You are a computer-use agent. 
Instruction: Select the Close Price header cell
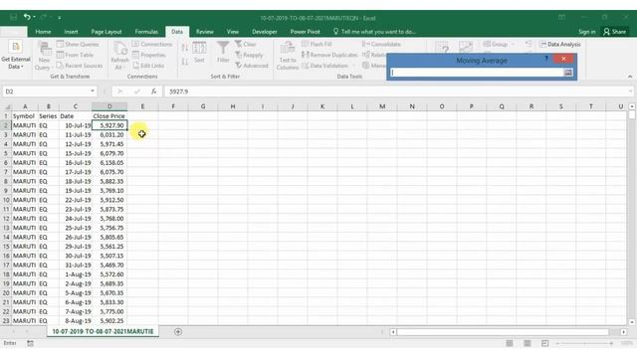(x=109, y=116)
